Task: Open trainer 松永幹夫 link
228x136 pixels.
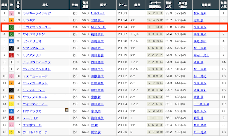Action: coord(200,14)
